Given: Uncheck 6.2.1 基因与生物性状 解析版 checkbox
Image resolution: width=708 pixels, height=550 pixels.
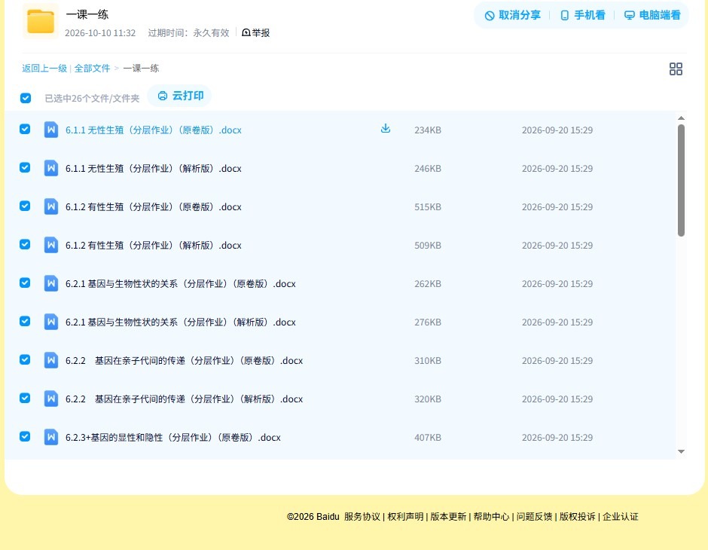Looking at the screenshot, I should [25, 321].
